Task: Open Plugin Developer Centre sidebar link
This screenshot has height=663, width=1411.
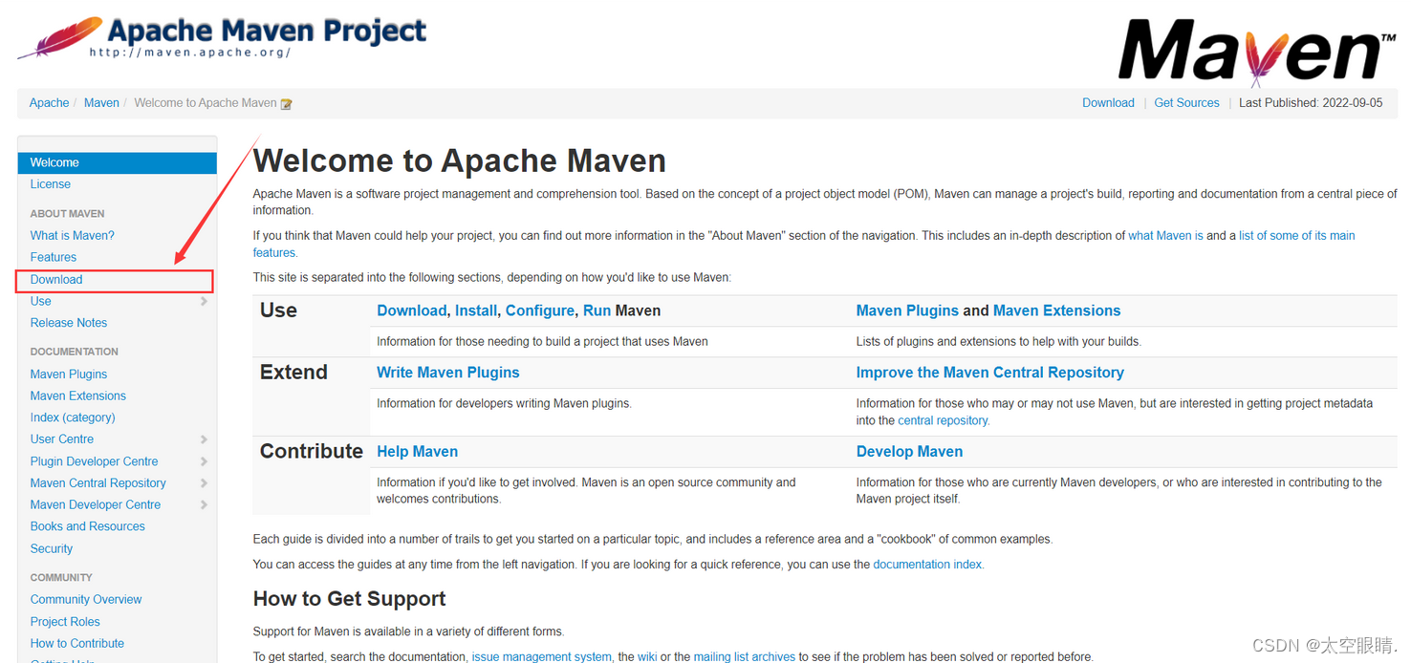Action: coord(95,461)
